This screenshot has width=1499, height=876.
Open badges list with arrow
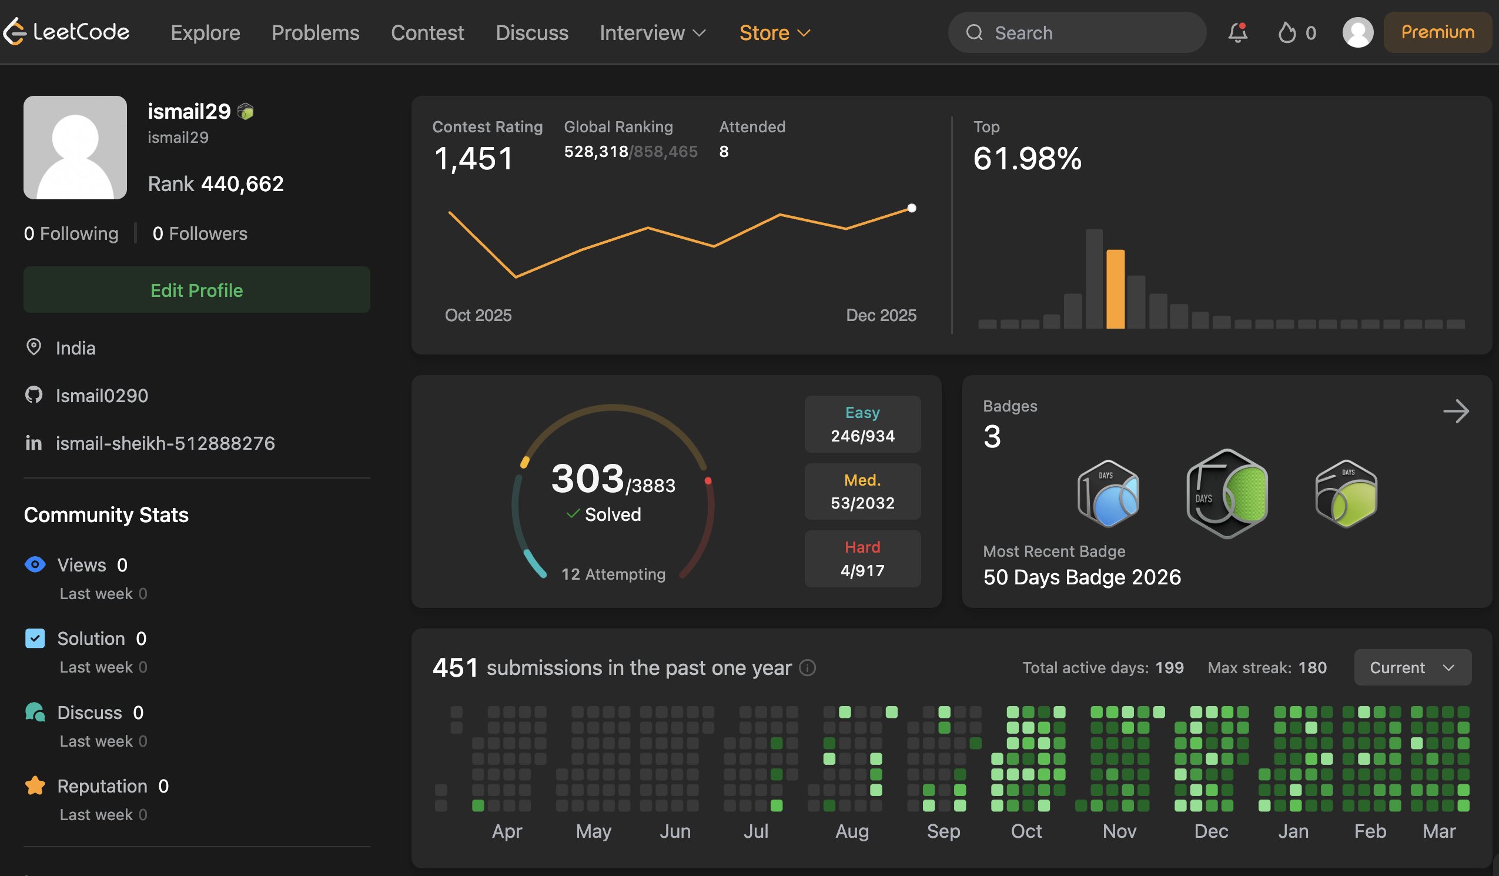tap(1455, 411)
